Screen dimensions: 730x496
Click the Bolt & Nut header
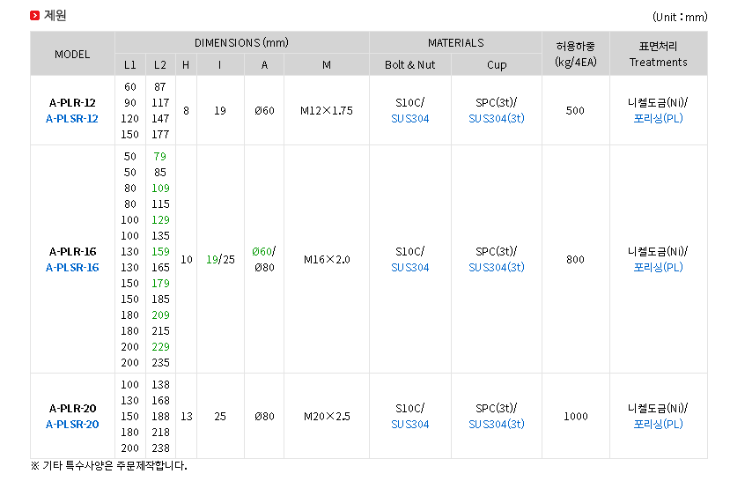click(x=409, y=64)
